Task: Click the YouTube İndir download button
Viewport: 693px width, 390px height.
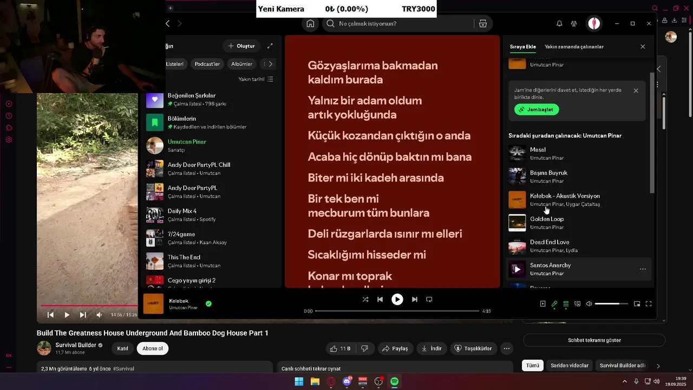Action: click(432, 348)
